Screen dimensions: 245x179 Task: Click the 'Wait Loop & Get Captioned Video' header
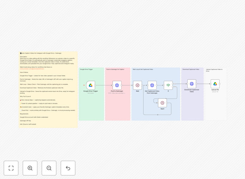pos(143,69)
